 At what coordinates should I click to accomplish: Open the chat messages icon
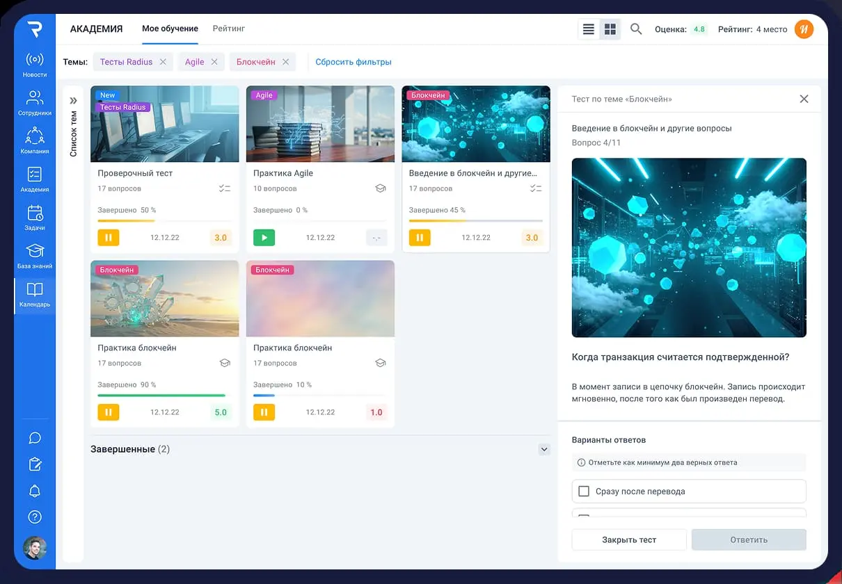tap(35, 438)
